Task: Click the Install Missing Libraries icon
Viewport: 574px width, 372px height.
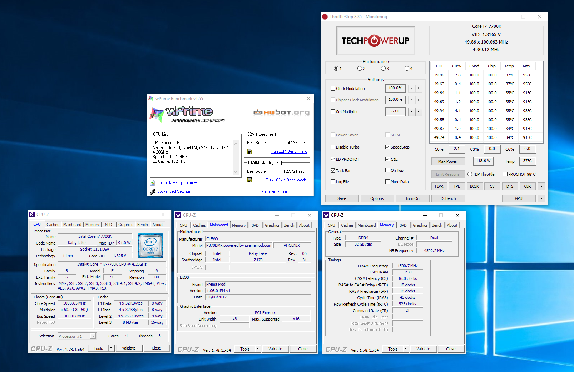Action: [x=153, y=183]
